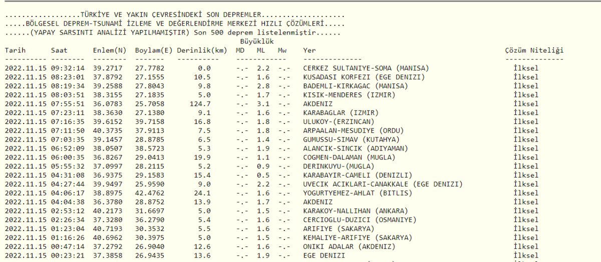Click UVECIK ACIKLARI-CANAKKALE (EGE DENIZI) location

[x=383, y=184]
